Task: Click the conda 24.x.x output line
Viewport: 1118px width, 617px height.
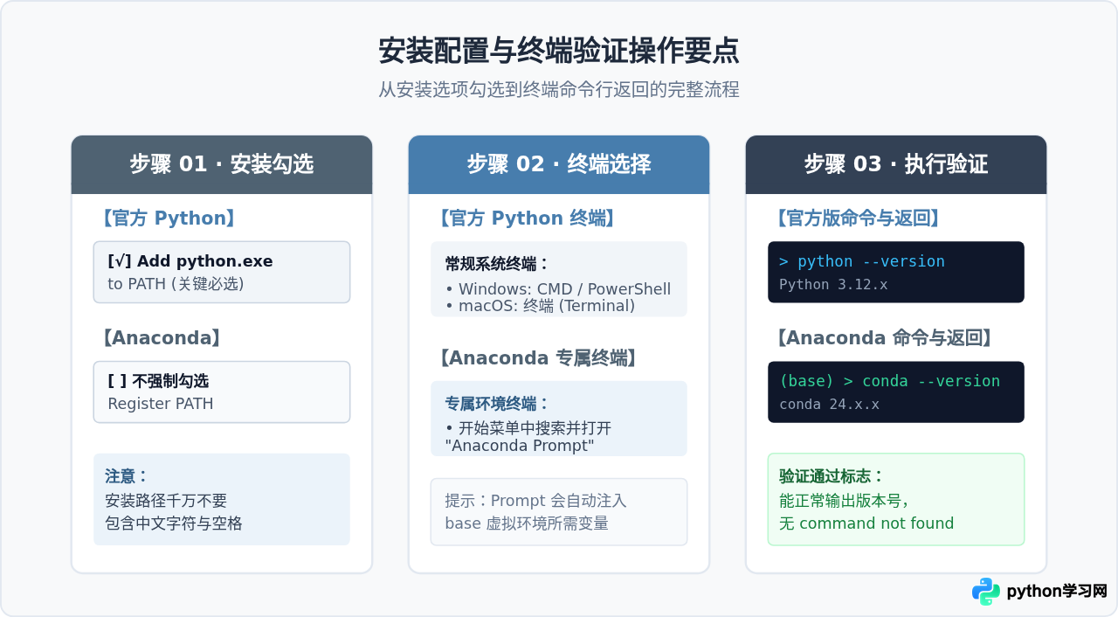Action: pos(829,405)
